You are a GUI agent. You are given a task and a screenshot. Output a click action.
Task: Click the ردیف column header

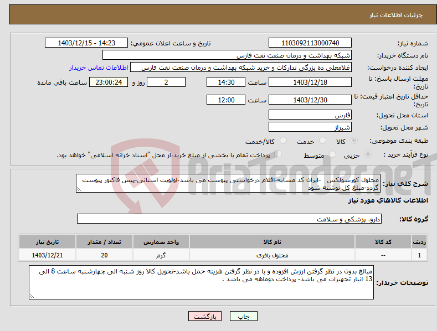tap(419, 242)
